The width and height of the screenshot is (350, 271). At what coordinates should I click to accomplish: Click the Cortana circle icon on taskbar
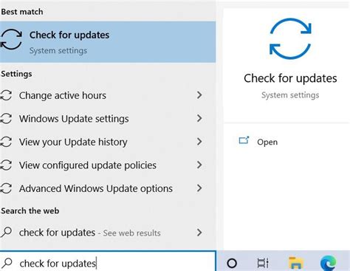pyautogui.click(x=232, y=263)
